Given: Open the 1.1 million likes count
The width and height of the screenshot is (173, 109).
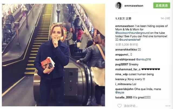Looking at the screenshot, I should coord(123,19).
